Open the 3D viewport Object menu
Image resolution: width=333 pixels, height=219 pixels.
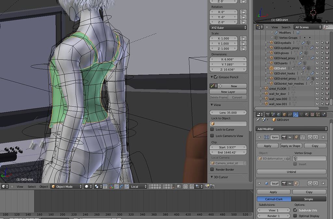point(44,186)
